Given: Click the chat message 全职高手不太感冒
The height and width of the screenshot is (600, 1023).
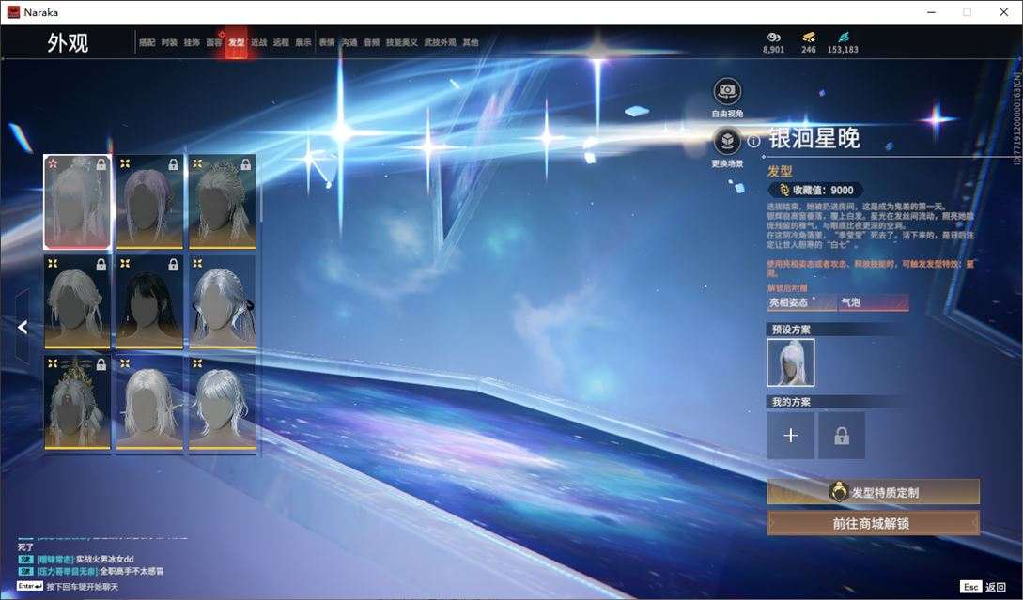Looking at the screenshot, I should [132, 571].
